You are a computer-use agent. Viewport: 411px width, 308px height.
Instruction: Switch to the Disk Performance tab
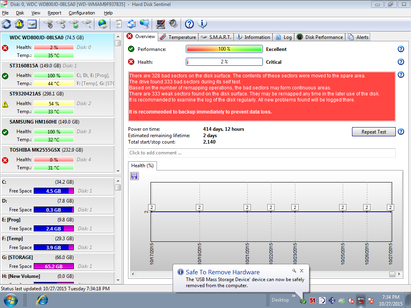pos(320,37)
